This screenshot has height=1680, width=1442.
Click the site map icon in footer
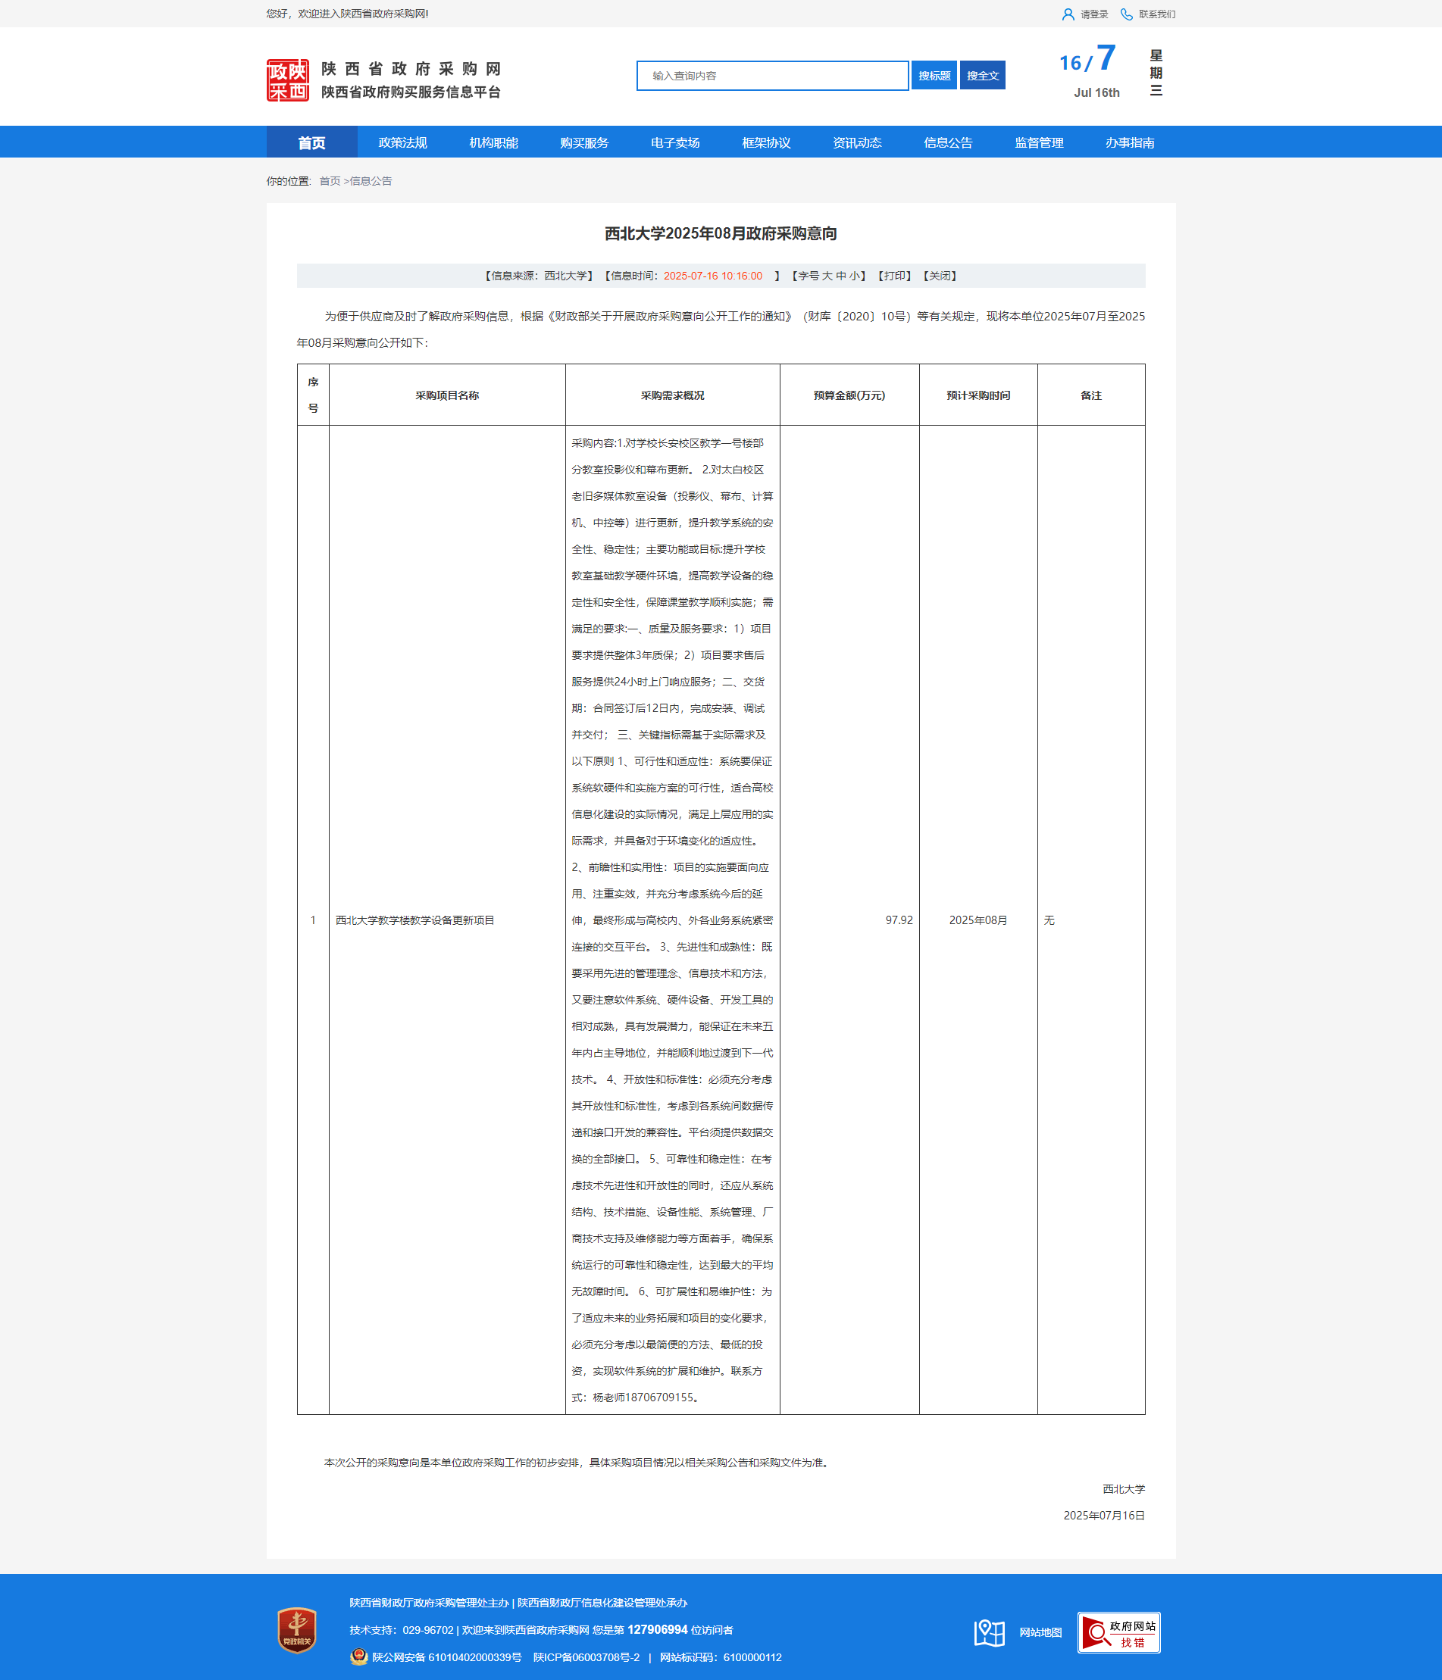(989, 1632)
